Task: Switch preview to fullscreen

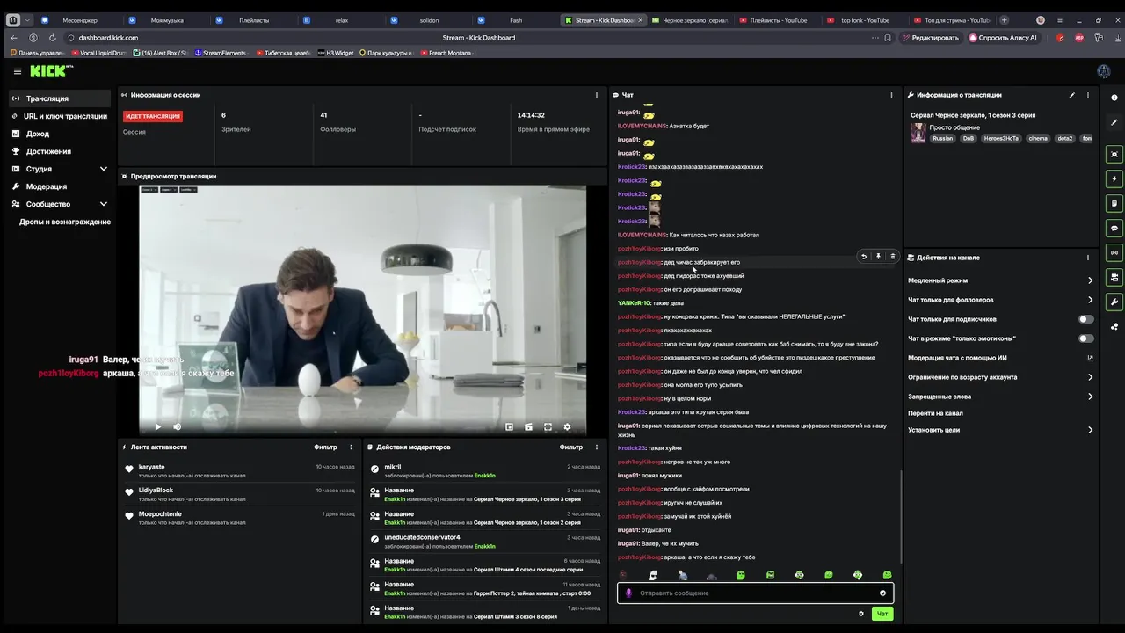Action: (x=548, y=427)
